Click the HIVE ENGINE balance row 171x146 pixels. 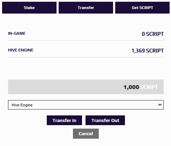click(86, 50)
